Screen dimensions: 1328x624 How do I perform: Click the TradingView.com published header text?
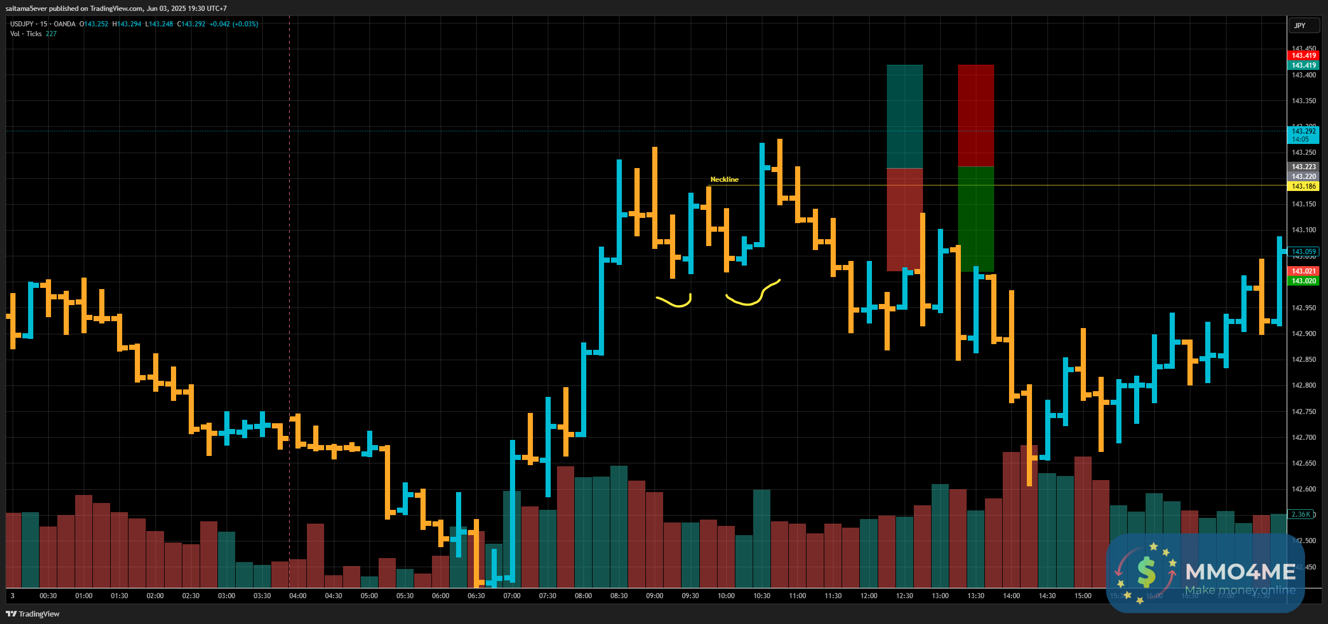(116, 8)
